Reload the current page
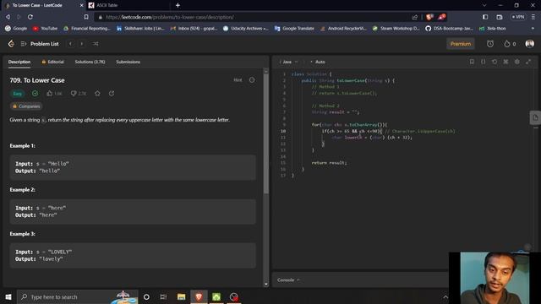 (x=30, y=17)
